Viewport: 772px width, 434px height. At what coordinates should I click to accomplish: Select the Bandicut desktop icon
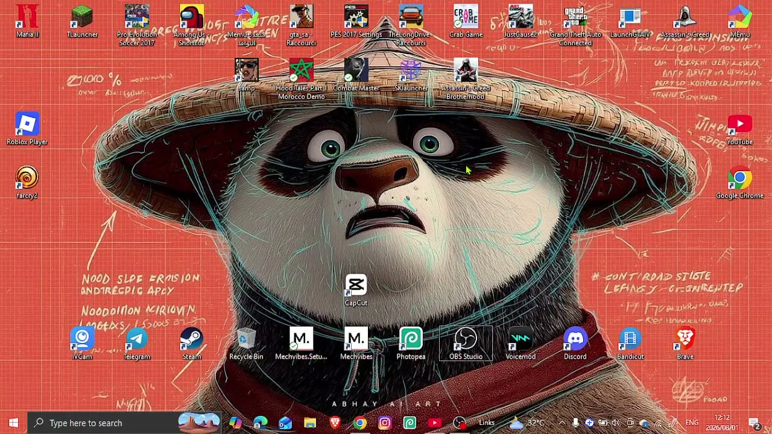pos(630,344)
